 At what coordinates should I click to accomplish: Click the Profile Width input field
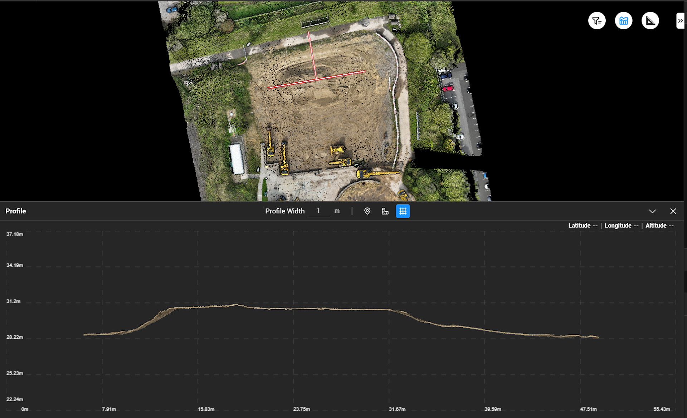point(318,211)
